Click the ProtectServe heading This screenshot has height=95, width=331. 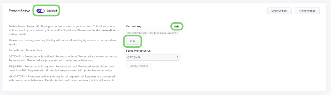[x=19, y=11]
